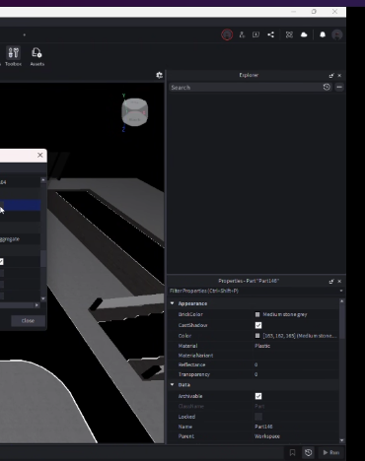The width and height of the screenshot is (365, 461).
Task: Click dialog horizontal scroll right arrow
Action: tap(36, 305)
